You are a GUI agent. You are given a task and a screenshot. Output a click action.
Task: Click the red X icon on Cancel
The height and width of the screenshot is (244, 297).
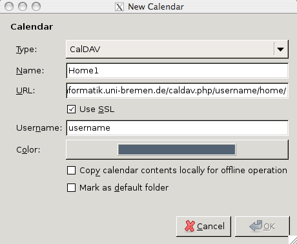190,226
